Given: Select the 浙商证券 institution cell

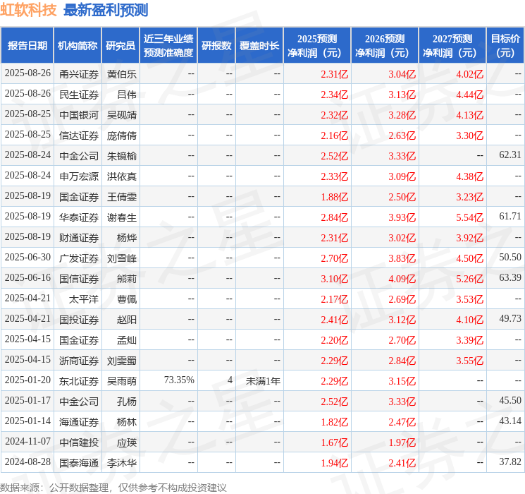Looking at the screenshot, I should click(79, 361).
